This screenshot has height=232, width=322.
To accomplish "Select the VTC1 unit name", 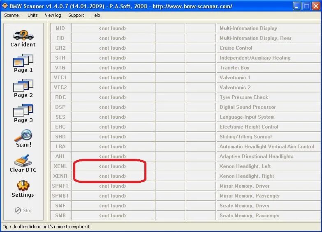I will [60, 77].
